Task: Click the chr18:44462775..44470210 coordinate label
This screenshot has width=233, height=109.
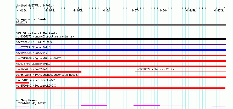Action: tap(35, 6)
